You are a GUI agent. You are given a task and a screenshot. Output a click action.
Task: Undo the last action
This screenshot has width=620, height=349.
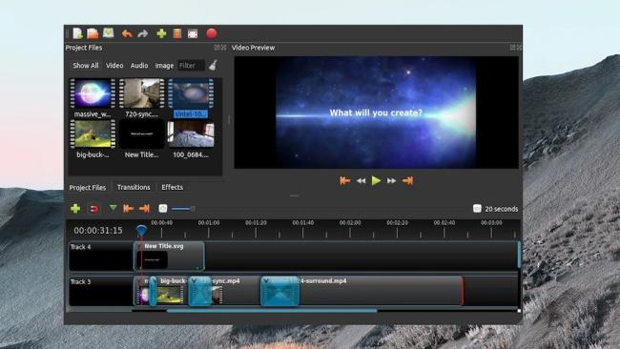[x=127, y=34]
